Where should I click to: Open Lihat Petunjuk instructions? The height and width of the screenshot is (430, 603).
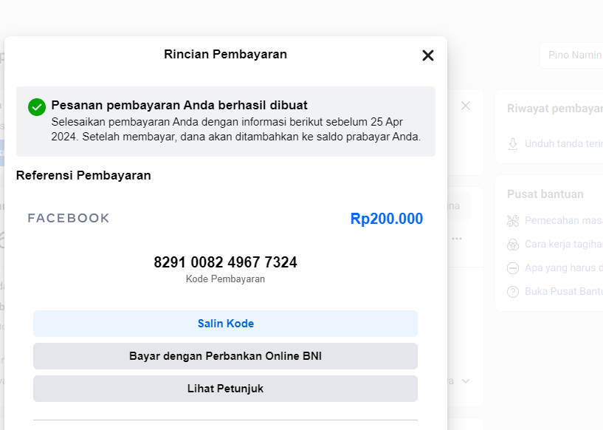pyautogui.click(x=225, y=389)
